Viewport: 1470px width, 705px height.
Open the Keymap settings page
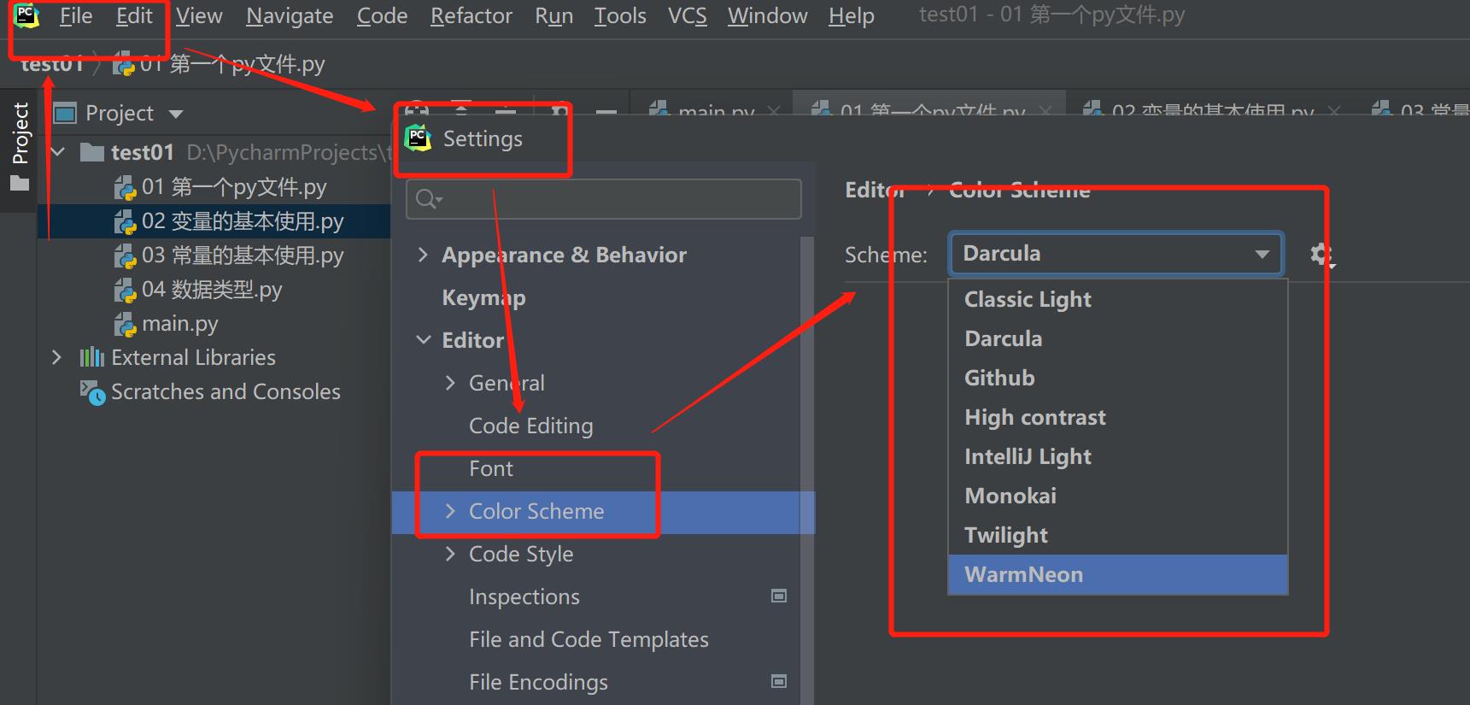coord(483,297)
